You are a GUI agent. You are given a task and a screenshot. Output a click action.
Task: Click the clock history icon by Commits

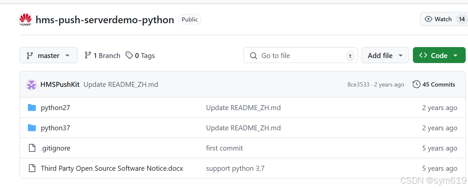416,84
